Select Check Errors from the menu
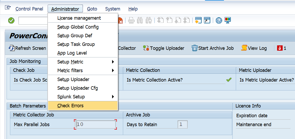295x139 pixels. (70, 106)
